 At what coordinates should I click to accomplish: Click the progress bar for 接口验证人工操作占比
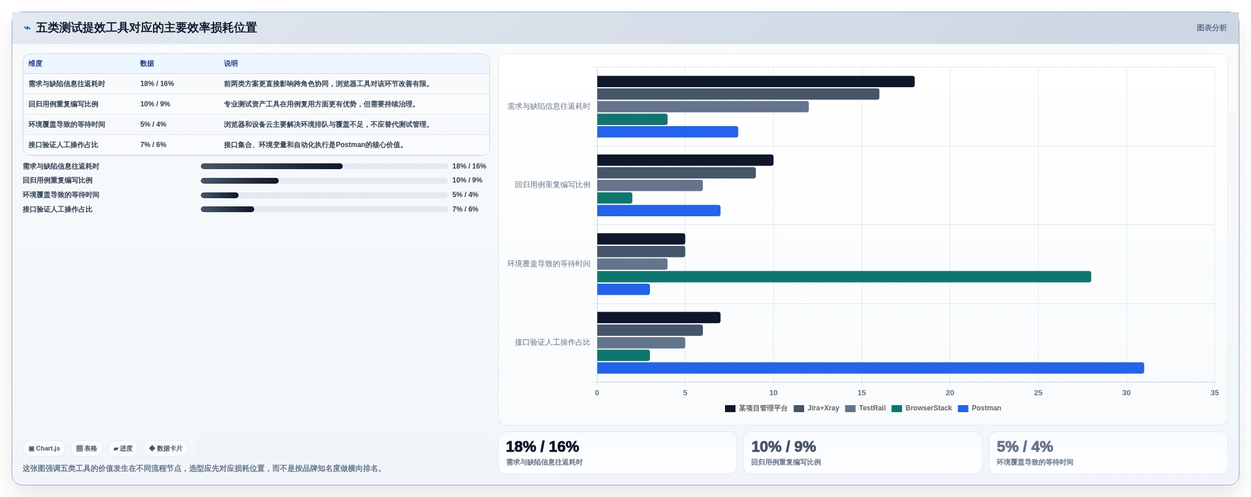click(x=324, y=209)
